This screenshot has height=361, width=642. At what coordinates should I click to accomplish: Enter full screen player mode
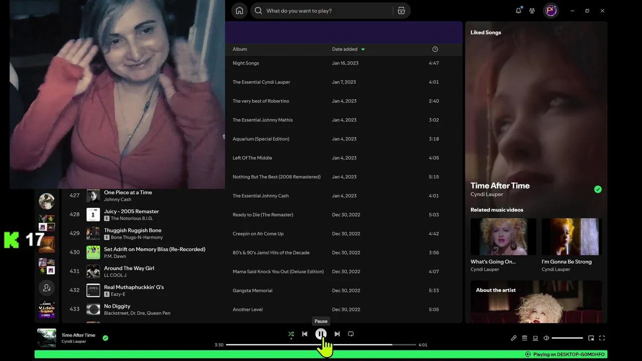602,338
